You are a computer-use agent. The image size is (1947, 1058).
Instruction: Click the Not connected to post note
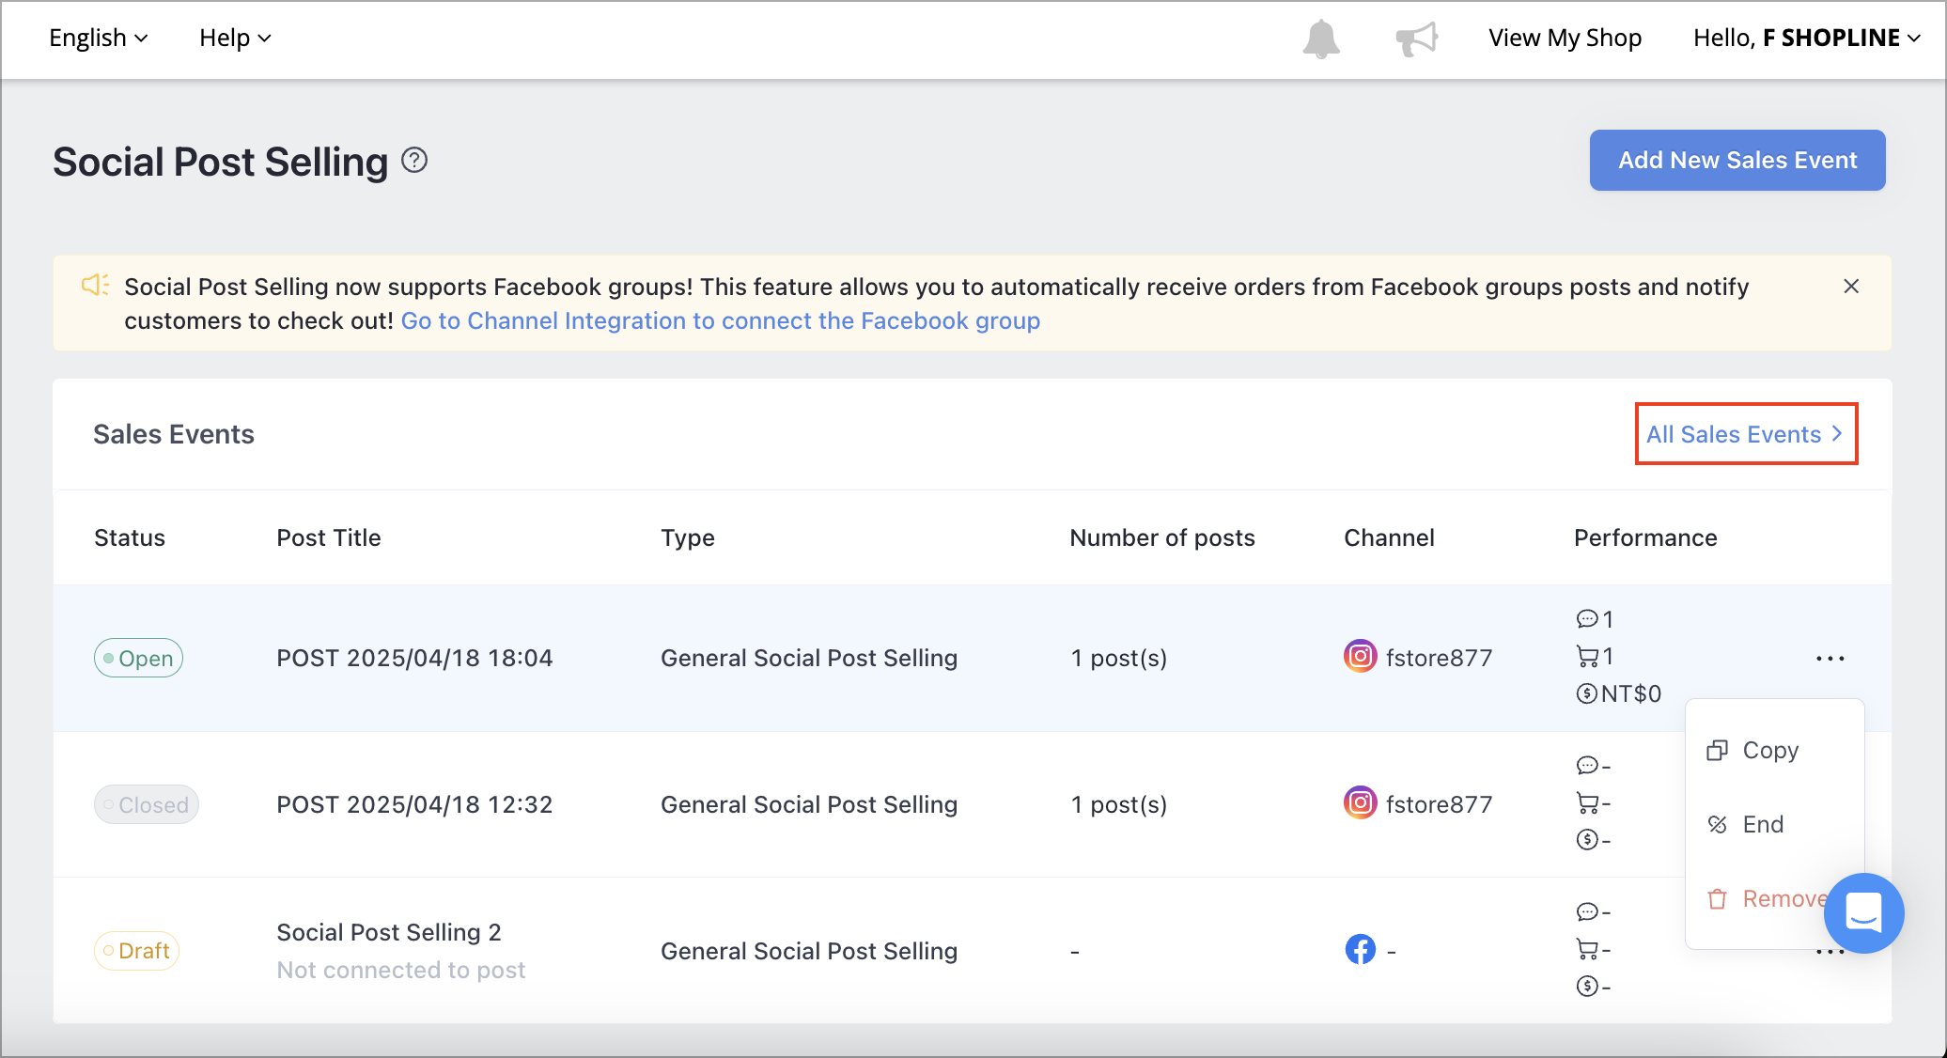pos(401,970)
